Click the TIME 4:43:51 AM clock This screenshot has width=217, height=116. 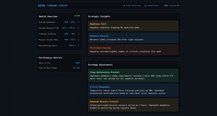click(171, 6)
